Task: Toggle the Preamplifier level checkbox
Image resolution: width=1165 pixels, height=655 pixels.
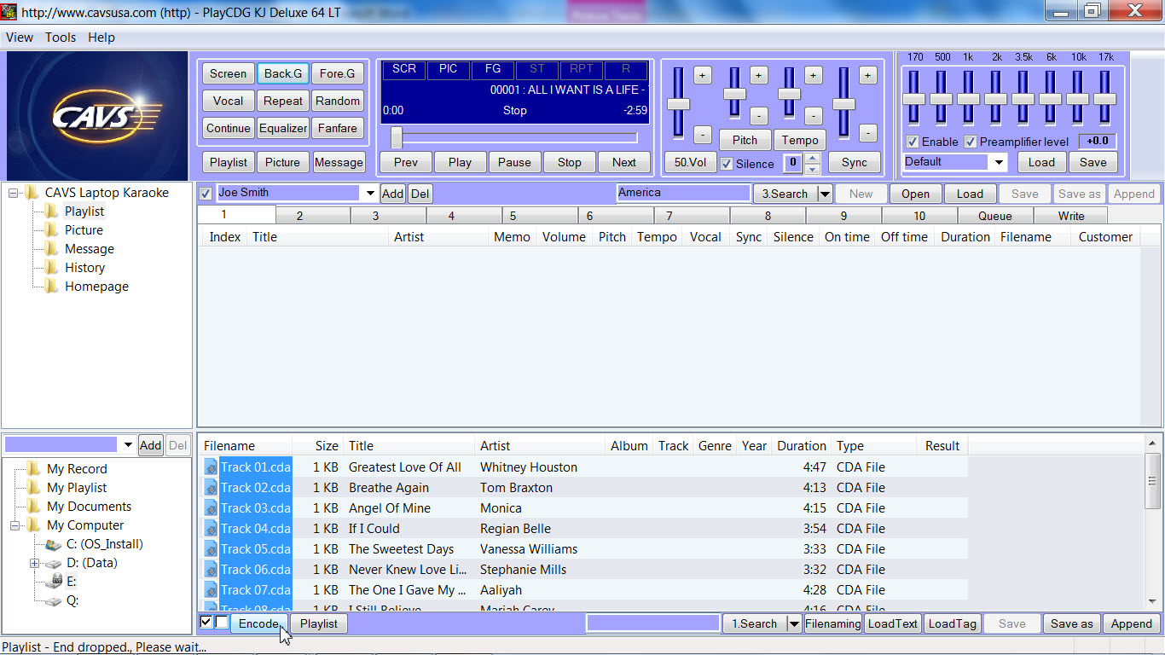Action: tap(971, 142)
